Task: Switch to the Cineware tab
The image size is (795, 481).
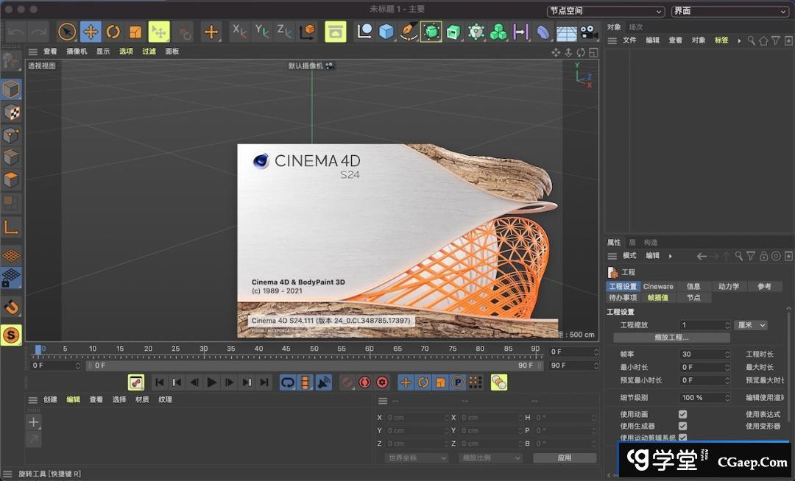Action: [x=658, y=286]
